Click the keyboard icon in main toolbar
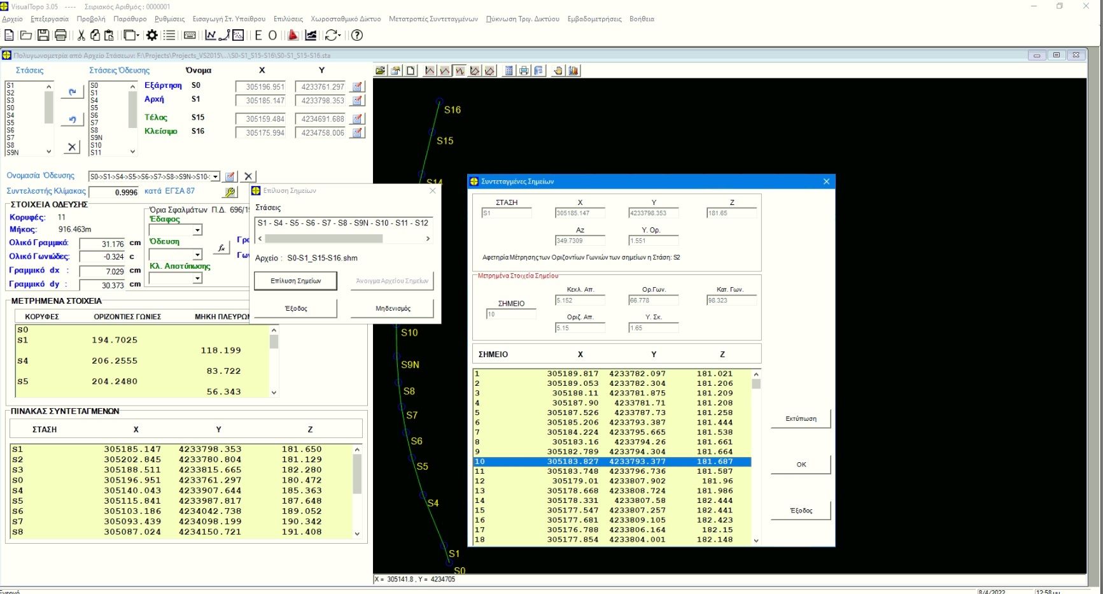This screenshot has height=594, width=1103. point(190,35)
